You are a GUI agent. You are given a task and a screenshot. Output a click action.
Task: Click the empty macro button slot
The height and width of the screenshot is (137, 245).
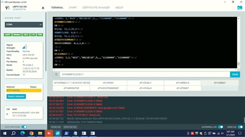[x=220, y=88]
